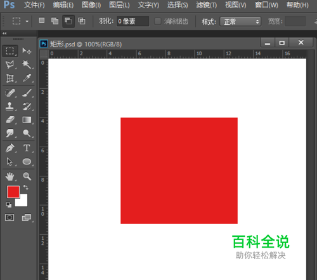This screenshot has width=317, height=280.
Task: Select the History Brush tool
Action: (x=27, y=107)
